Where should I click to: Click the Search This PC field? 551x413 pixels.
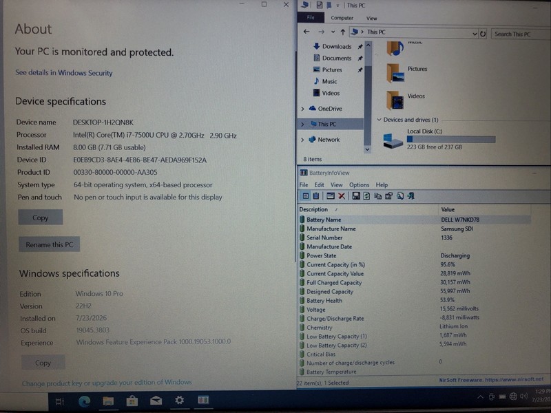tap(521, 34)
